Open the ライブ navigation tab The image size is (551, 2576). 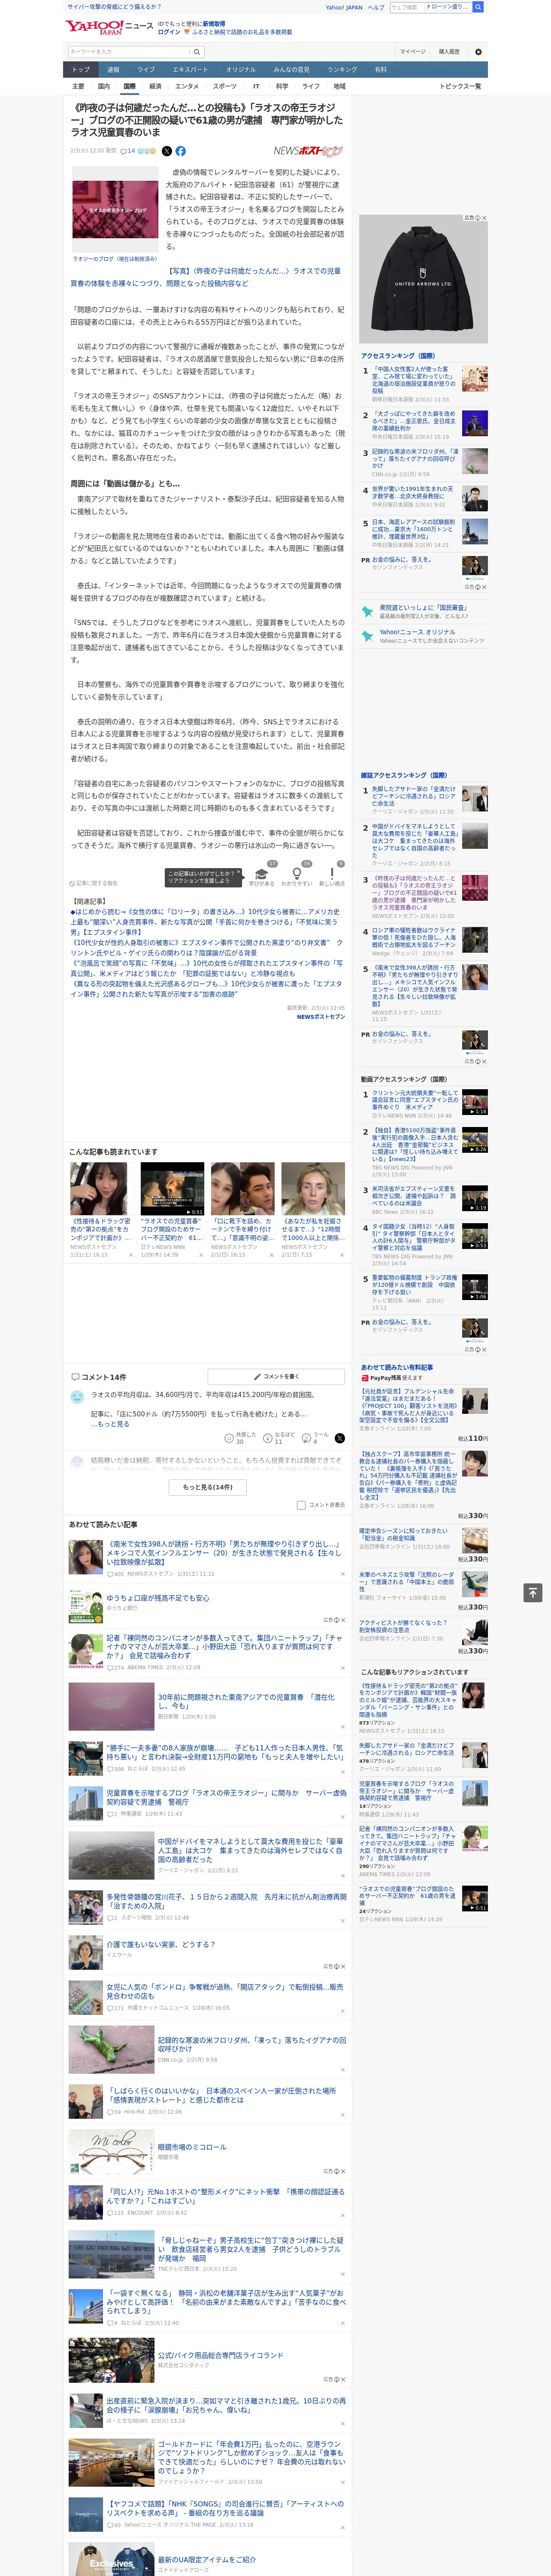pos(146,70)
